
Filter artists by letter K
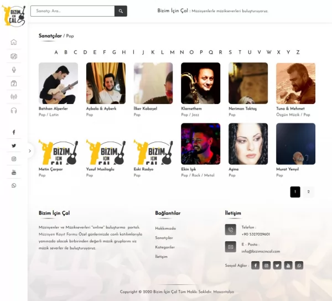(x=153, y=52)
